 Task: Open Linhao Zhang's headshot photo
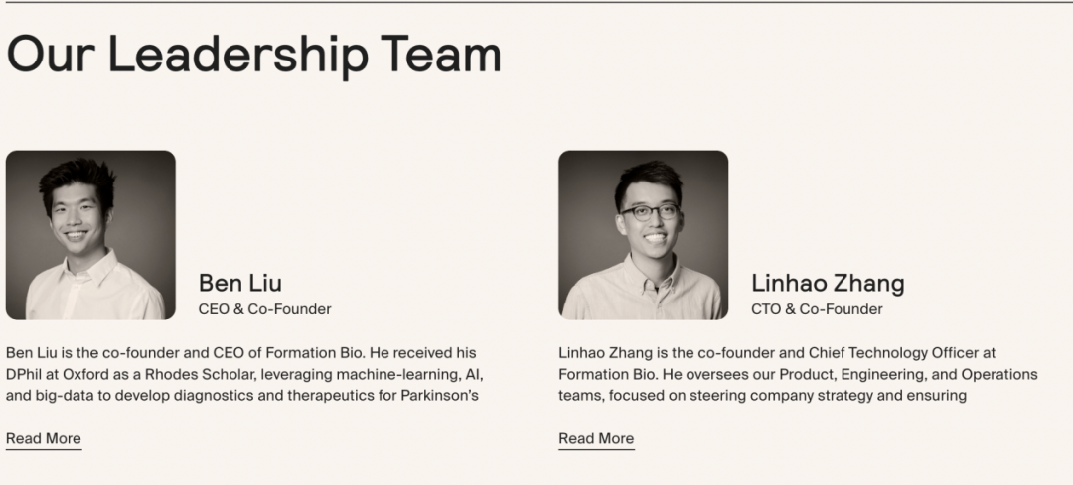(643, 235)
